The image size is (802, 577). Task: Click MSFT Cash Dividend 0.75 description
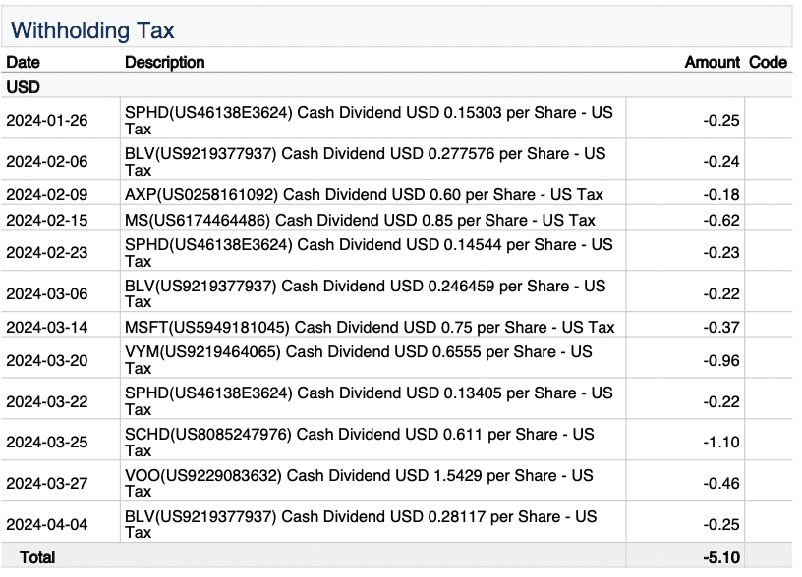coord(370,327)
